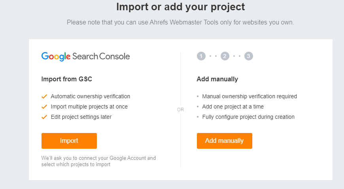Image resolution: width=344 pixels, height=189 pixels.
Task: Click the orange Import button
Action: coord(69,141)
